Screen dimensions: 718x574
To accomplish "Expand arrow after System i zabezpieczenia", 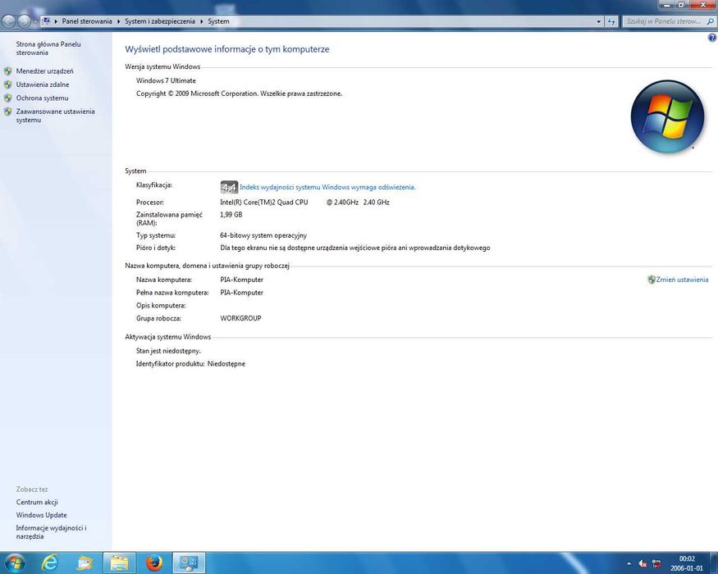I will [x=202, y=21].
